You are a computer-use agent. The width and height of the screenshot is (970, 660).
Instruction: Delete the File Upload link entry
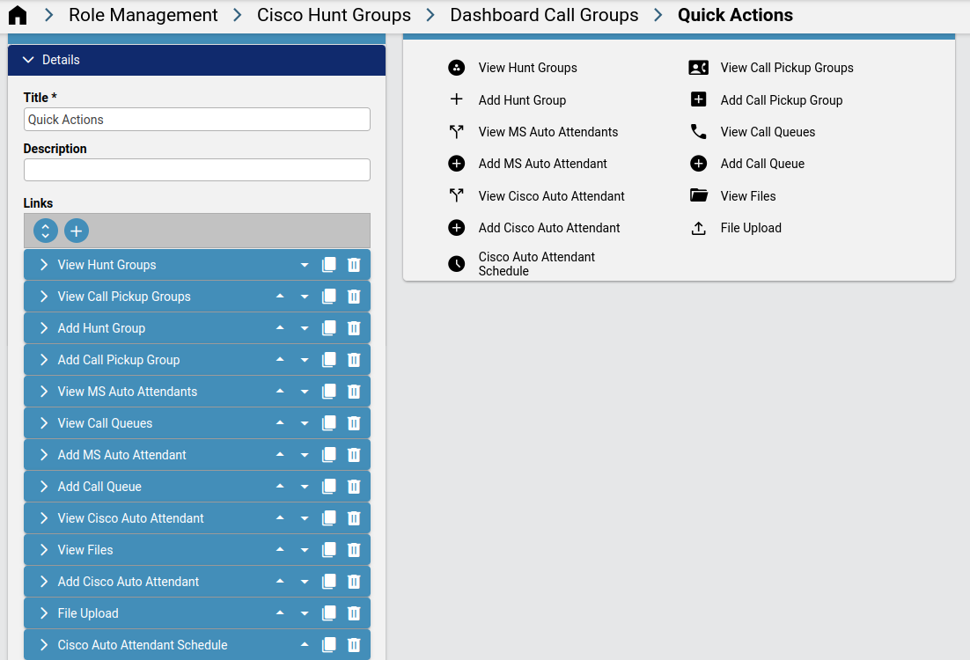click(x=353, y=613)
